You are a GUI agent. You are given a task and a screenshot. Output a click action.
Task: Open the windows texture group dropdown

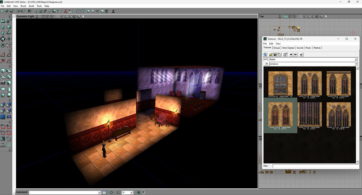point(356,64)
